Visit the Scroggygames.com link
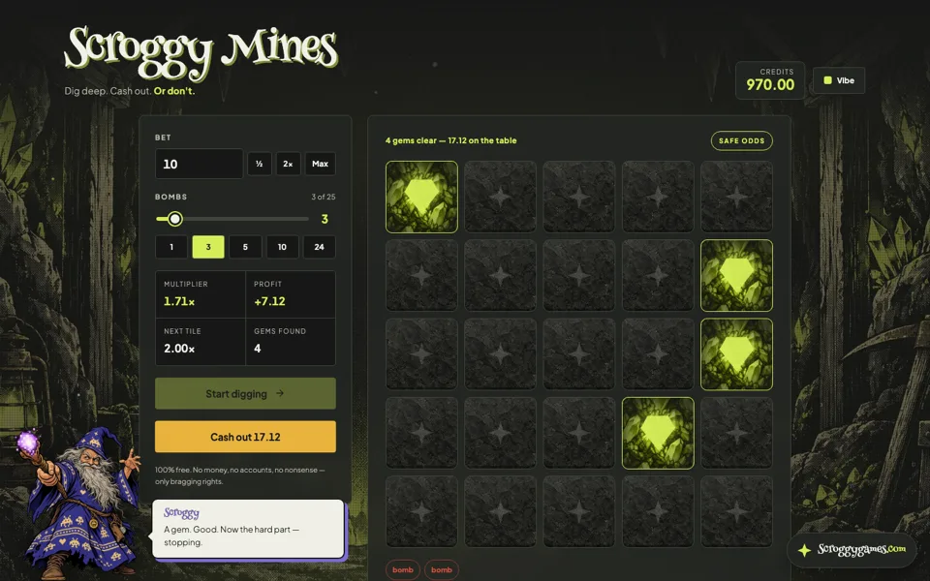930x581 pixels. click(x=852, y=550)
